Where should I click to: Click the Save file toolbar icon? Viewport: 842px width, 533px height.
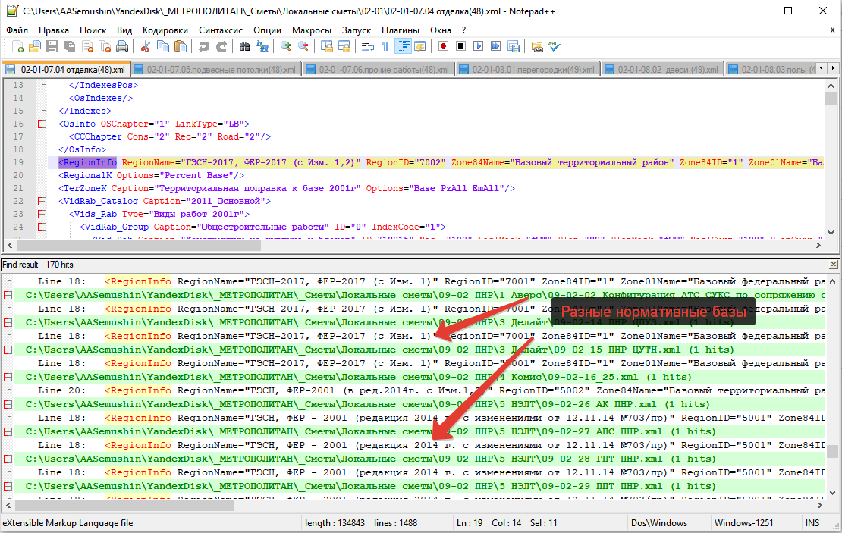coord(53,47)
